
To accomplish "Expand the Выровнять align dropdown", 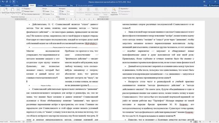I will point(124,9).
